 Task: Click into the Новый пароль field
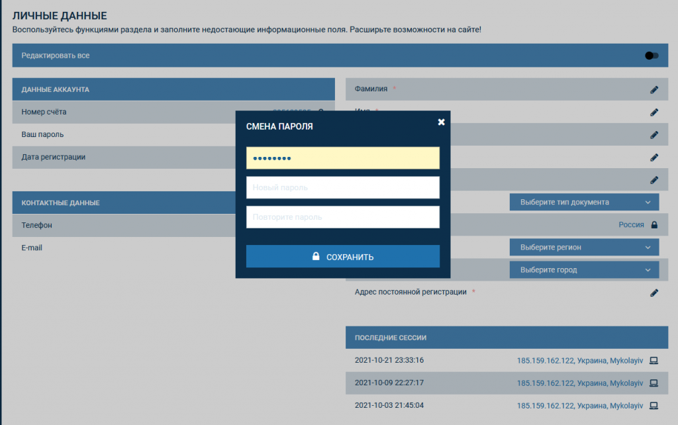coord(343,187)
